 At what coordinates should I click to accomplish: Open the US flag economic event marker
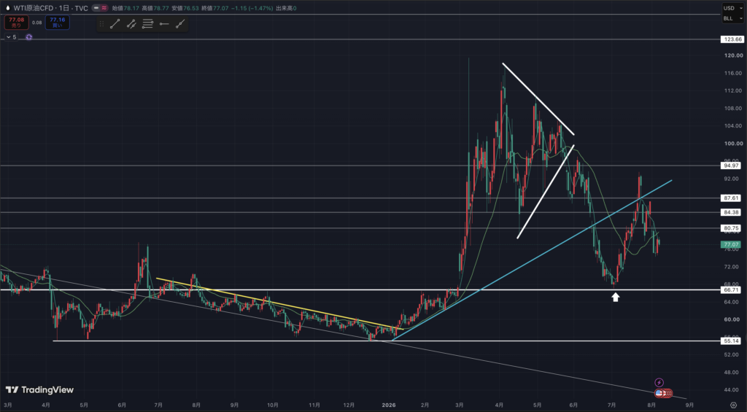click(x=659, y=394)
